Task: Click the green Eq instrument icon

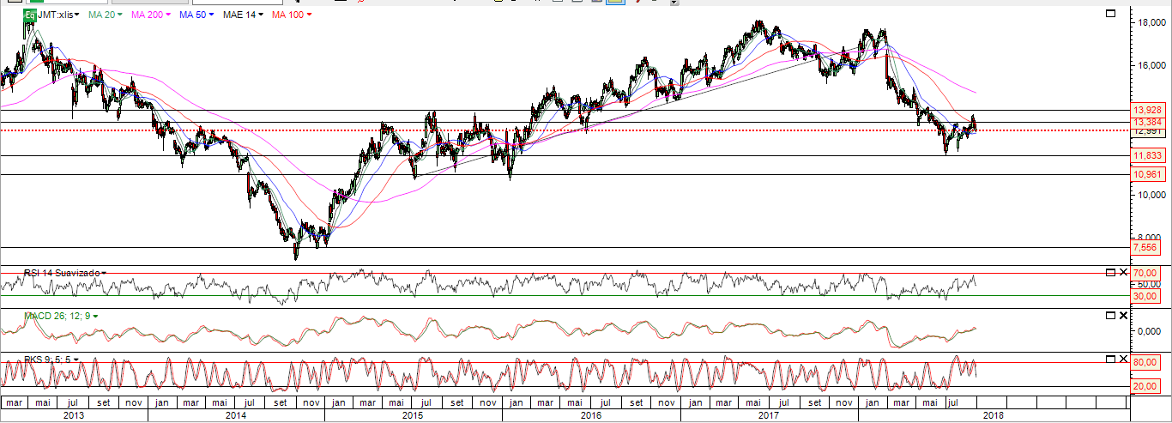Action: tap(30, 15)
